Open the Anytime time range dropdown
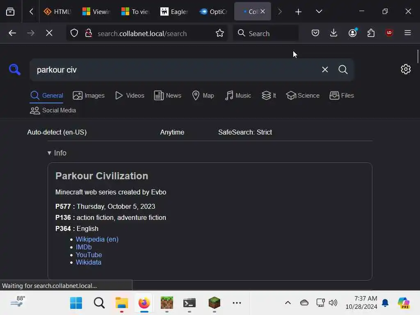420x315 pixels. [172, 132]
